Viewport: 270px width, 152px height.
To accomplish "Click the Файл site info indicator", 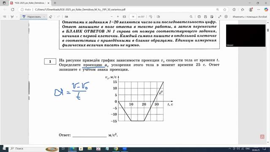I will (26, 10).
